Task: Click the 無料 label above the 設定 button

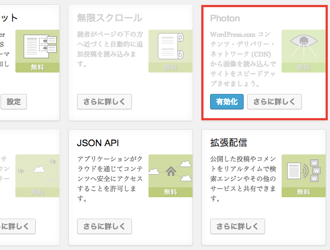Action: 37,68
